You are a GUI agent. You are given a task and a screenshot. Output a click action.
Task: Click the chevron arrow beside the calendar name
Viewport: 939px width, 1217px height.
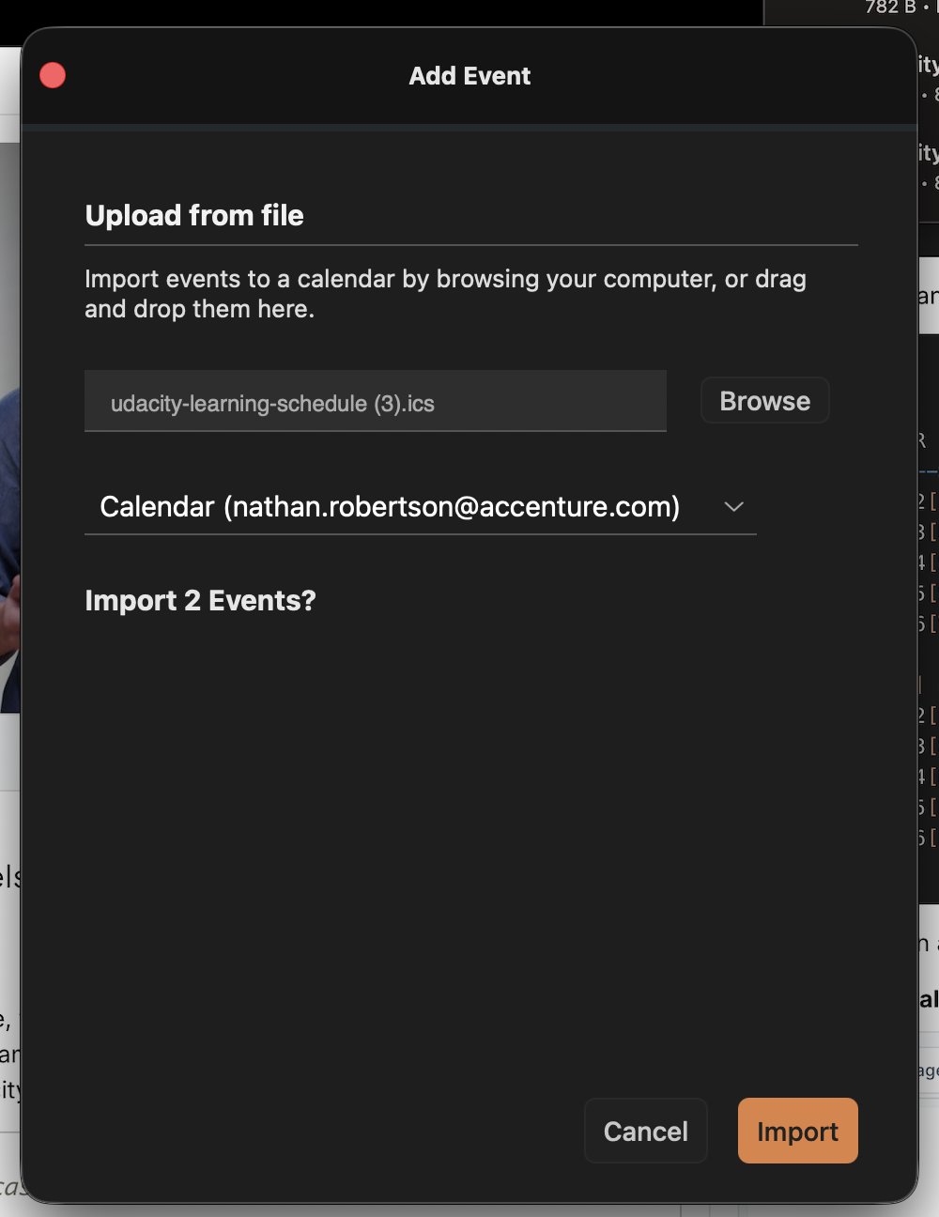click(x=734, y=507)
